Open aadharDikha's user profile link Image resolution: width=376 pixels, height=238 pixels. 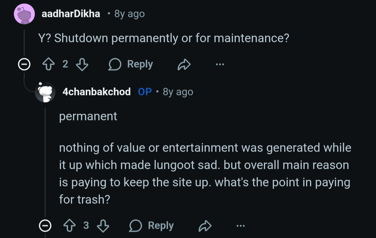coord(71,14)
